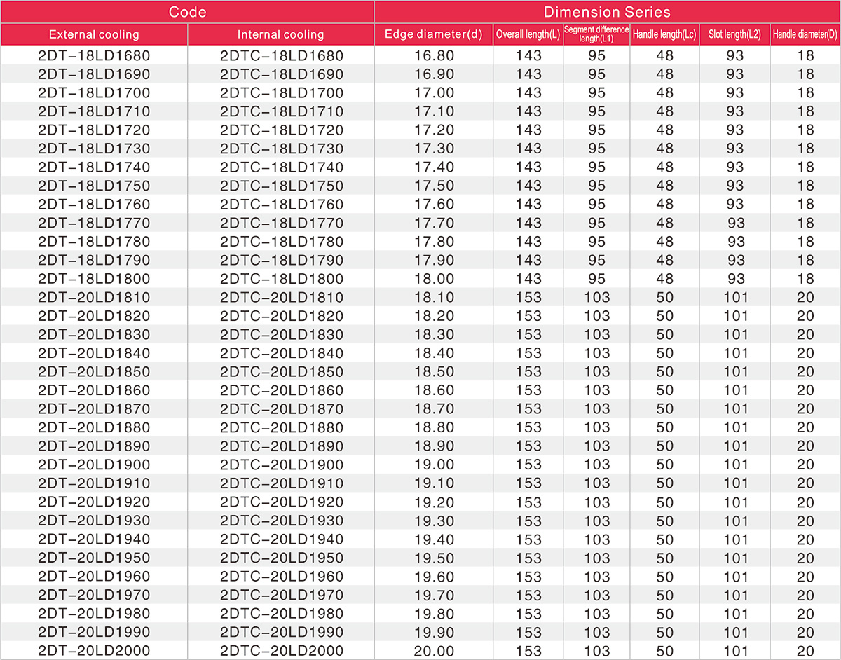Select code 2DTC-18LD1720
Screen dimensions: 841x660
click(282, 130)
